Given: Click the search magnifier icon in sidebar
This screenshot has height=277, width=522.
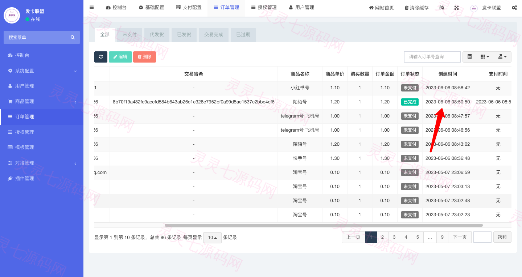Looking at the screenshot, I should [73, 37].
